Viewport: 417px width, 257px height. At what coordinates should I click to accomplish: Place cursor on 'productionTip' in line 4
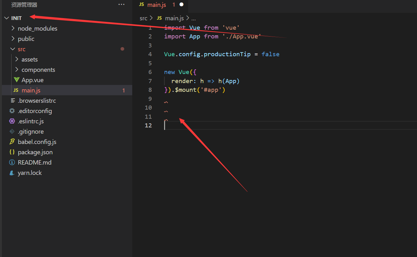tap(227, 54)
